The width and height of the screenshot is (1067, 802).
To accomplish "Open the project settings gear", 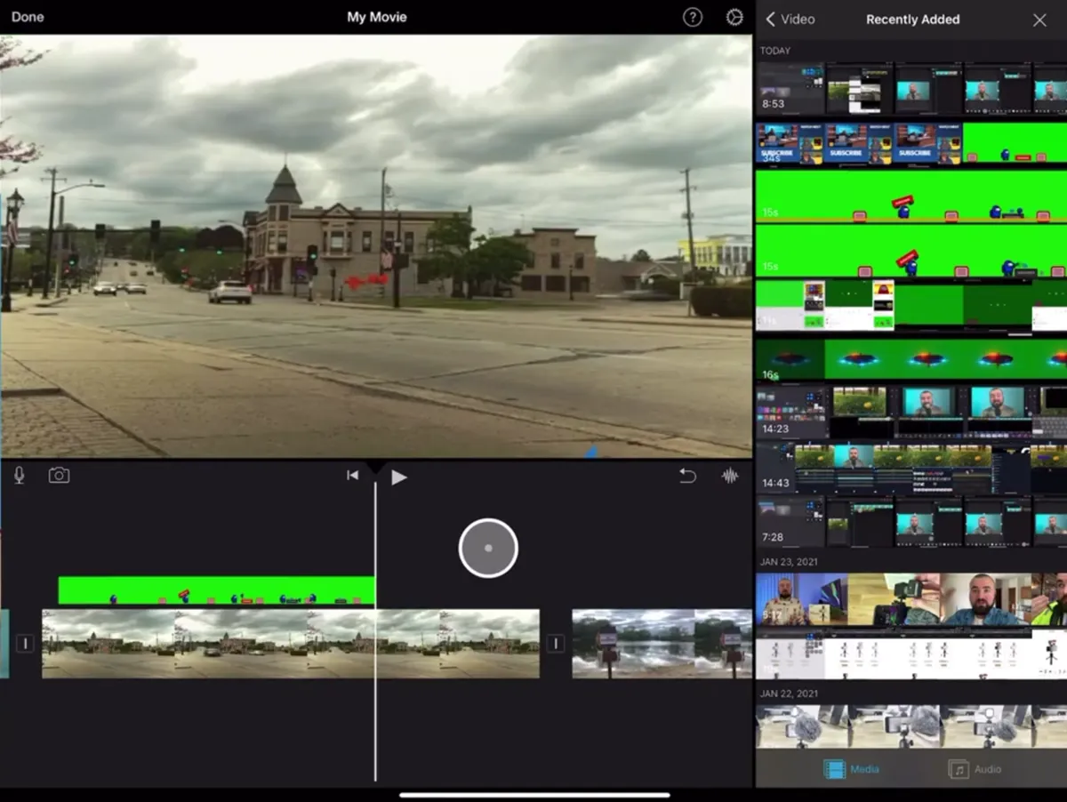I will tap(733, 17).
